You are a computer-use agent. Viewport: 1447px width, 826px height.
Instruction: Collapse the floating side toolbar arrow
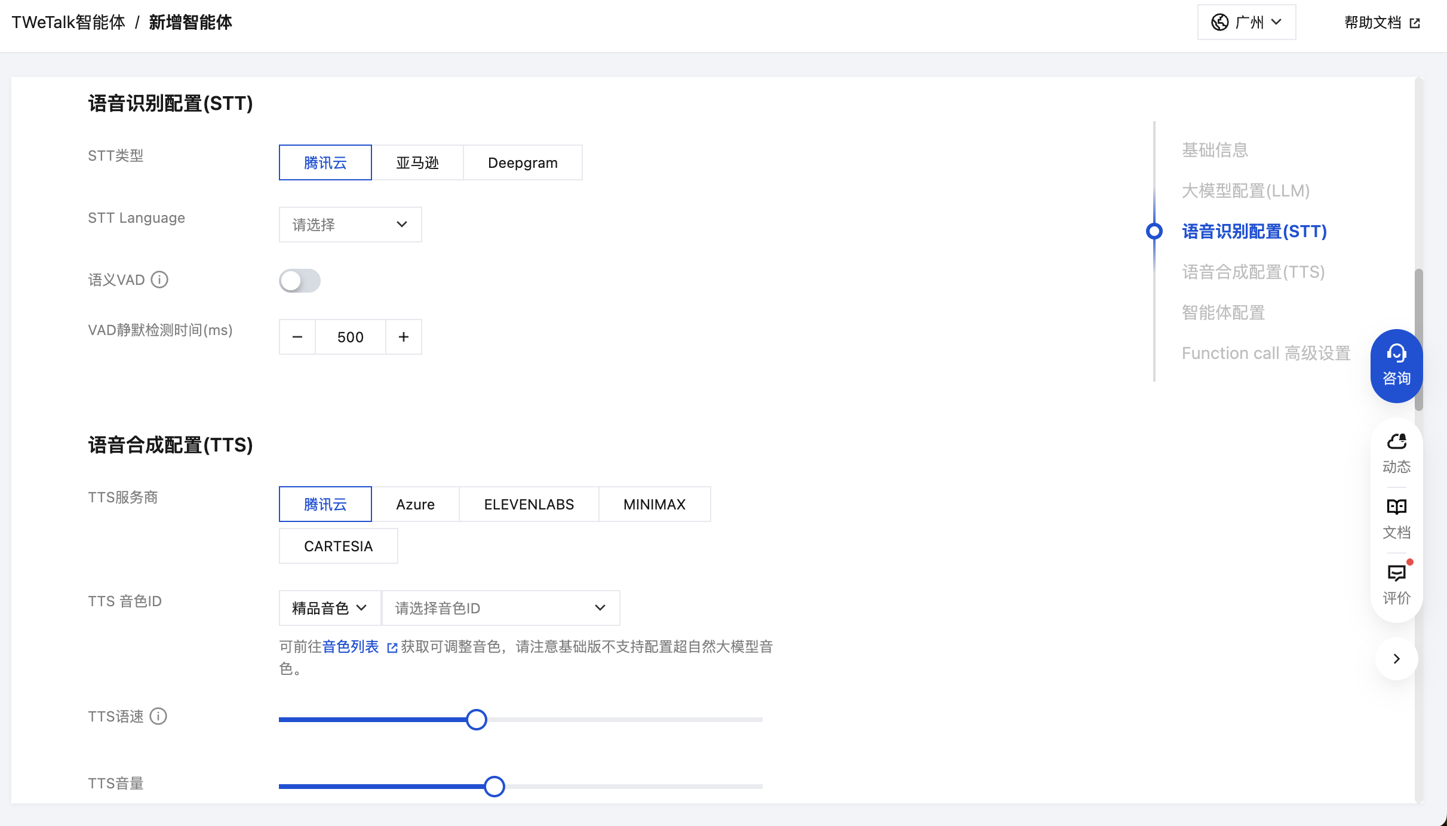pyautogui.click(x=1396, y=659)
